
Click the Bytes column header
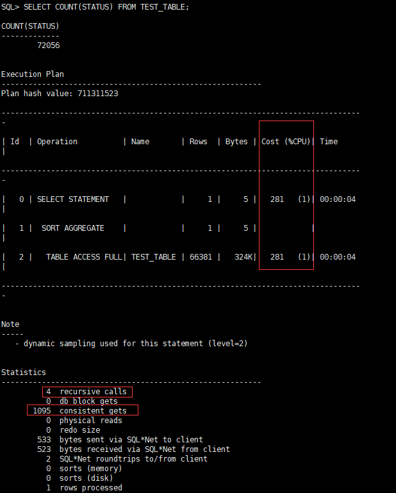coord(236,142)
